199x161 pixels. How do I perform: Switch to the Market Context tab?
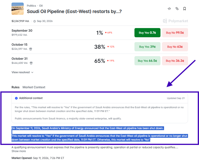click(x=34, y=87)
